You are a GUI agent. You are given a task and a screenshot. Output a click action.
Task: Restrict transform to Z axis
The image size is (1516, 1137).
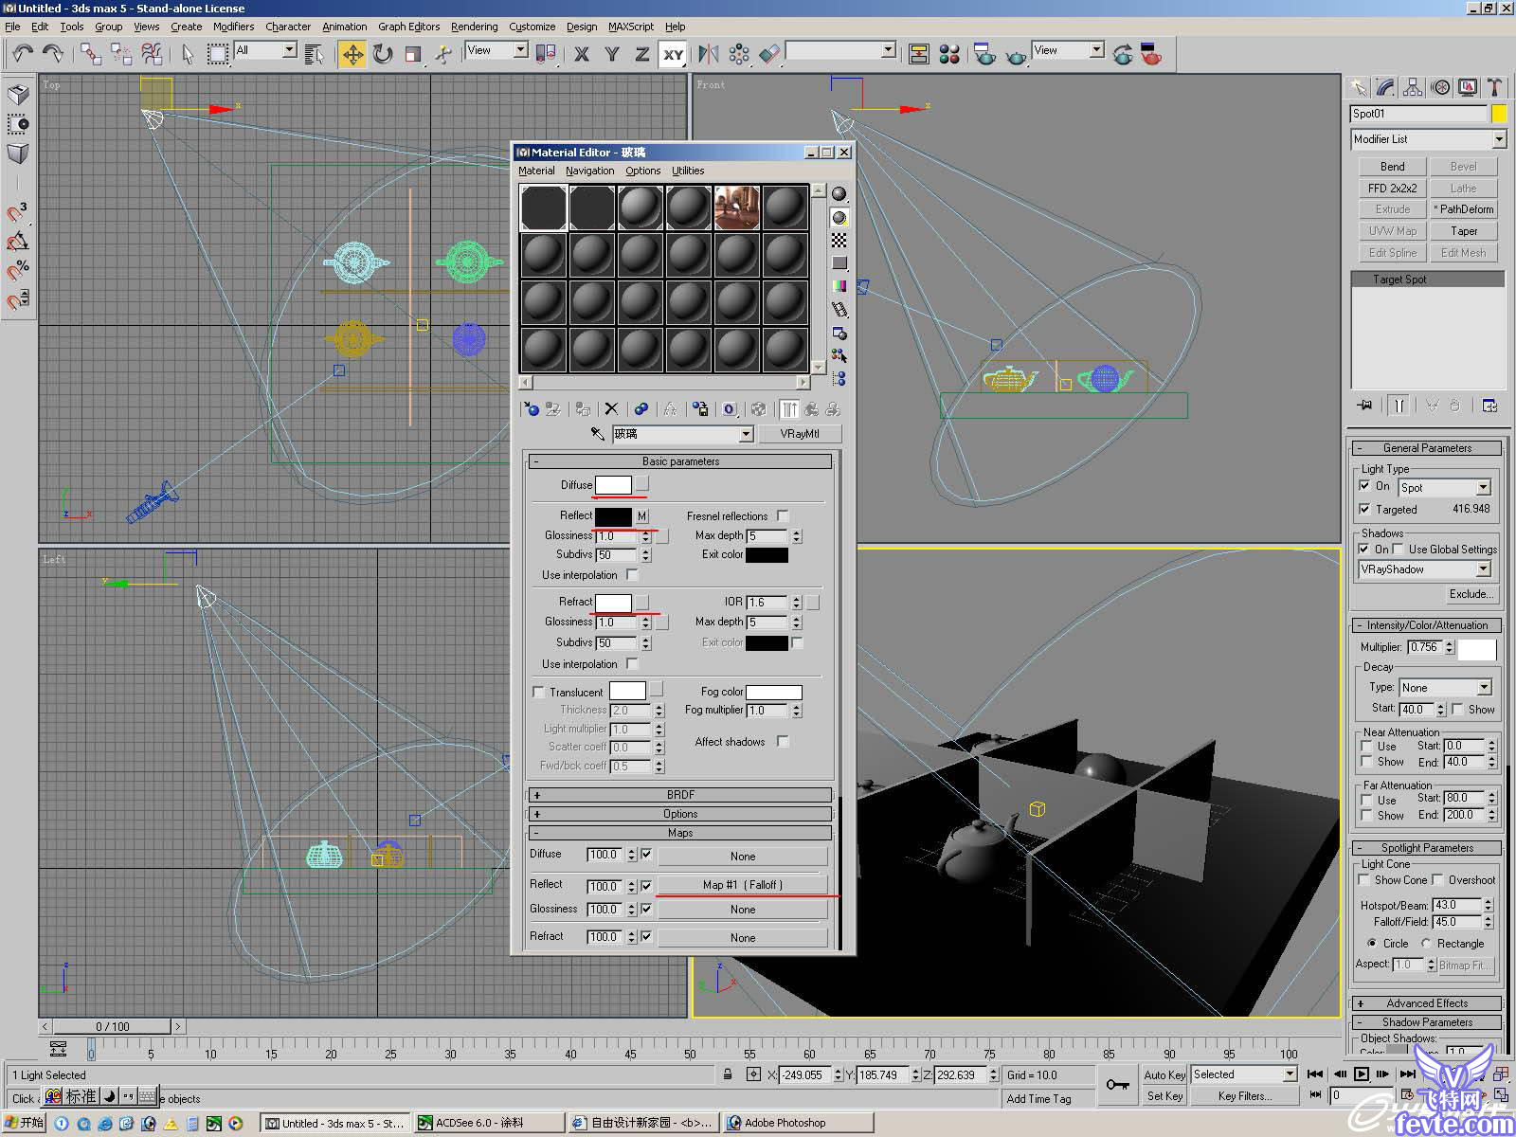pyautogui.click(x=641, y=54)
